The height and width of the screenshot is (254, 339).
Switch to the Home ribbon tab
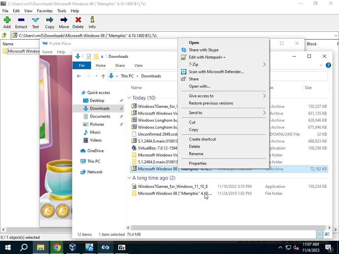tap(101, 65)
